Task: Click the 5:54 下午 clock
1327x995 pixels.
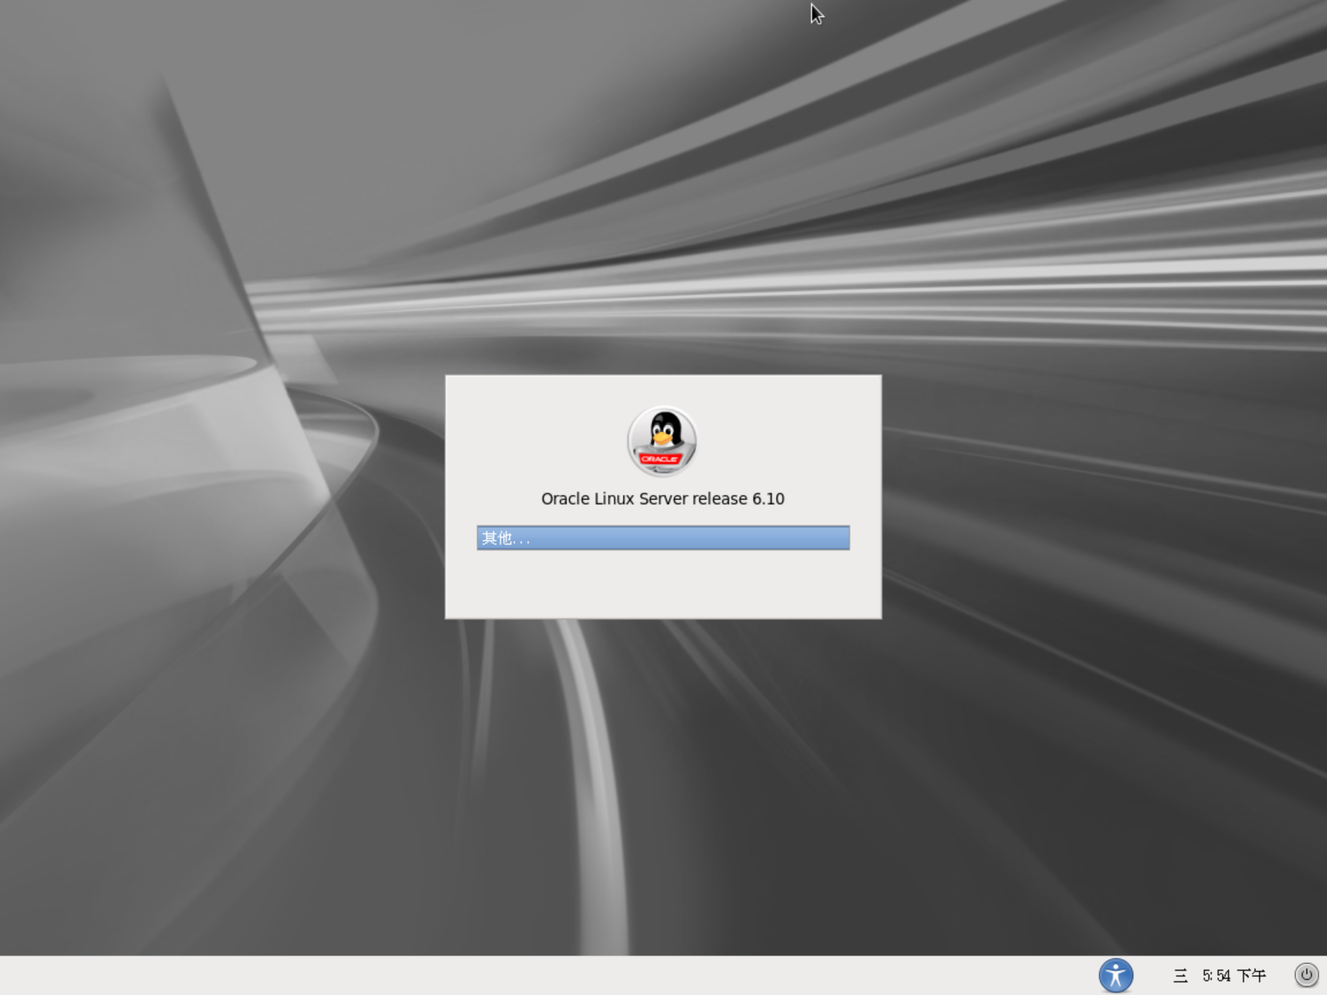Action: [x=1234, y=976]
